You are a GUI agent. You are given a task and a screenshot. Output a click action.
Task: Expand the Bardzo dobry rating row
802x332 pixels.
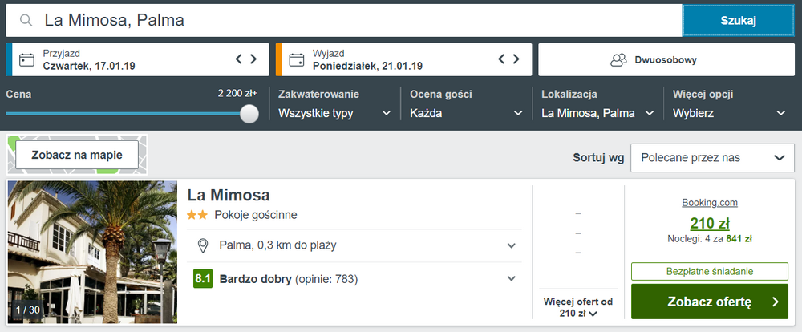coord(357,279)
